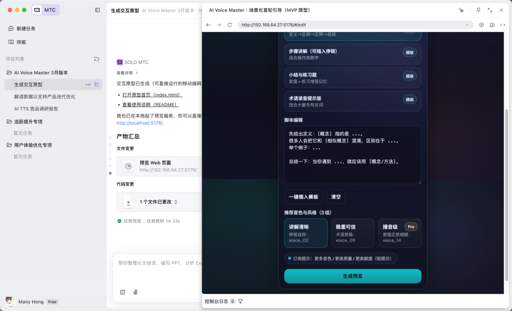Attach a file using the paperclip icon

135,292
